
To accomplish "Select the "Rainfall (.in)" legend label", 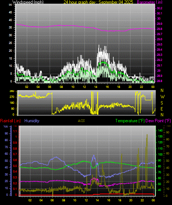I will pyautogui.click(x=10, y=121).
